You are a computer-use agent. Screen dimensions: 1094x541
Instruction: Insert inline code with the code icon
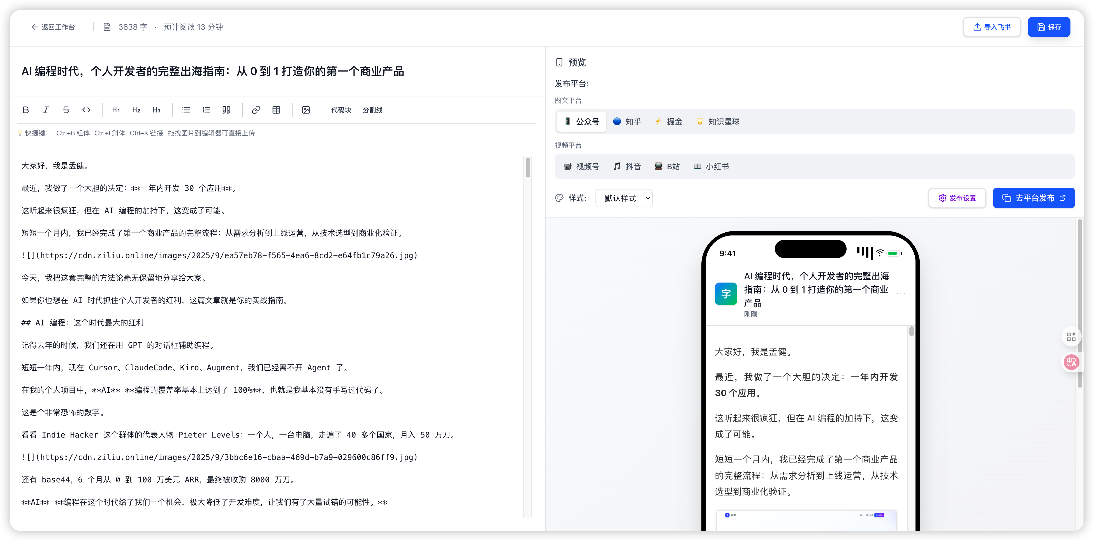pos(86,110)
